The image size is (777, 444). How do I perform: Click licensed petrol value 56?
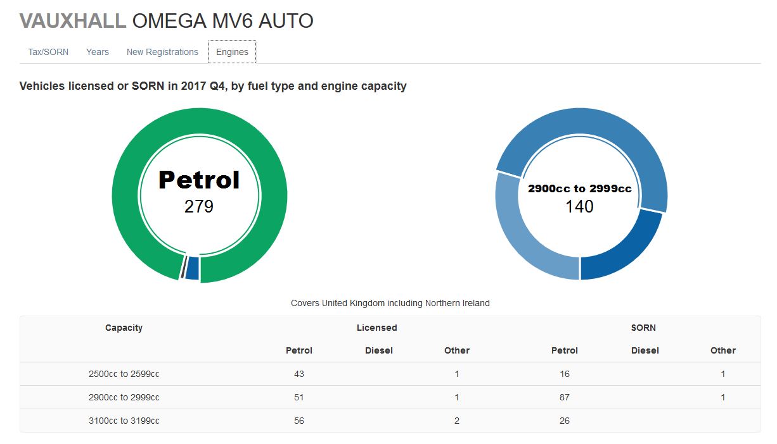pos(299,421)
